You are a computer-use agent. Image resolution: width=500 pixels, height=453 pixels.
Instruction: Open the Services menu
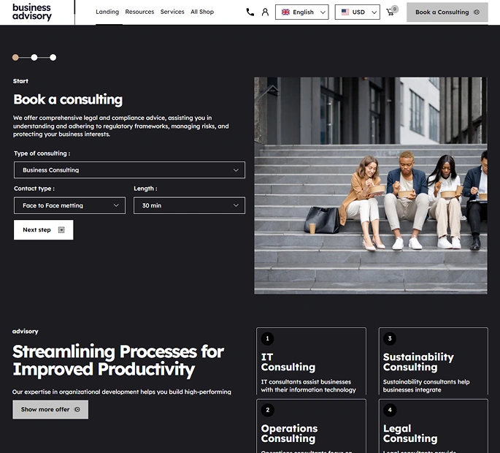pos(172,12)
